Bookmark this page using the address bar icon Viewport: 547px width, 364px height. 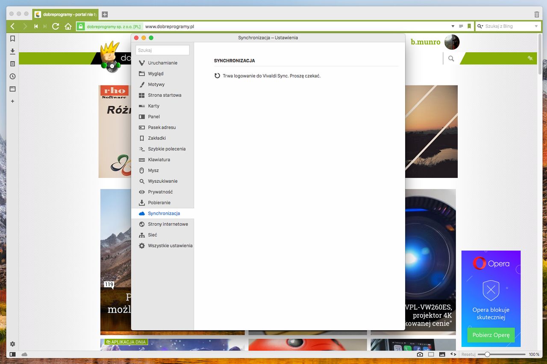[x=469, y=26]
